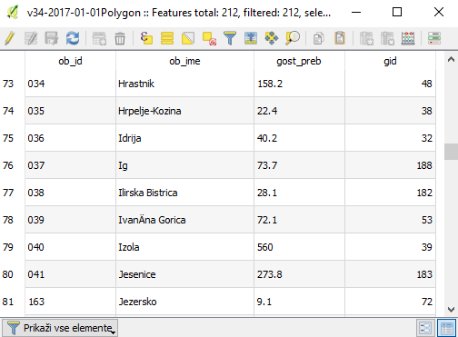
Task: Click the select all features icon
Action: click(167, 38)
